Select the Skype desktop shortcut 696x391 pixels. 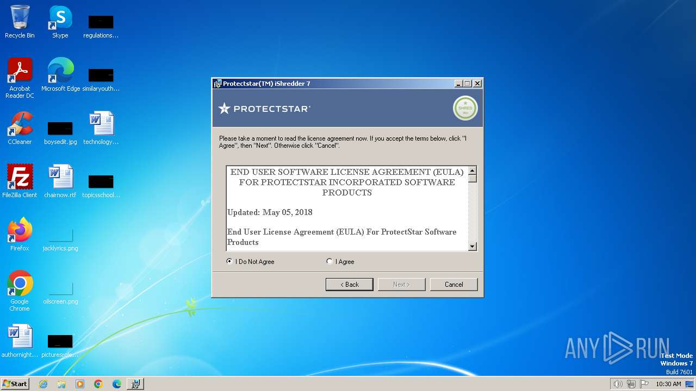(60, 22)
